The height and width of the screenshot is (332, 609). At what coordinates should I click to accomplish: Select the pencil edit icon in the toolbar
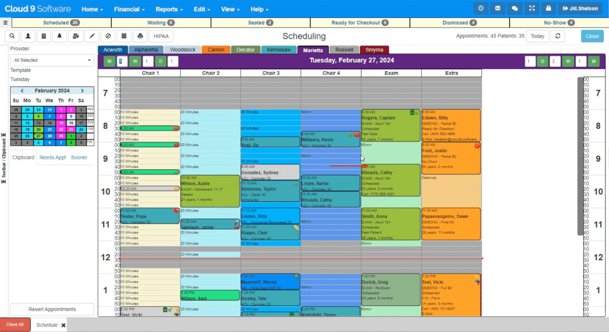pos(92,36)
